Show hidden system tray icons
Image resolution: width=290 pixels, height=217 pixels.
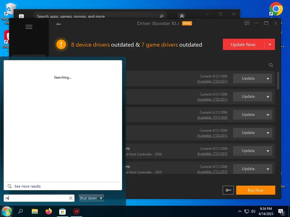240,211
